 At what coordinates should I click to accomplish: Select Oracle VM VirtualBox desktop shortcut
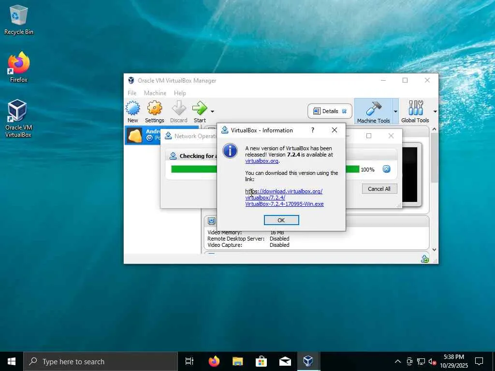pos(18,118)
